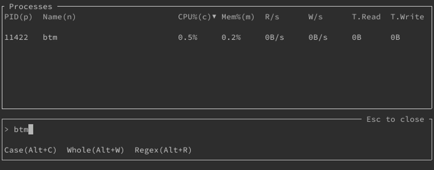This screenshot has width=434, height=170.
Task: Sort processes by PID column header
Action: [x=18, y=17]
